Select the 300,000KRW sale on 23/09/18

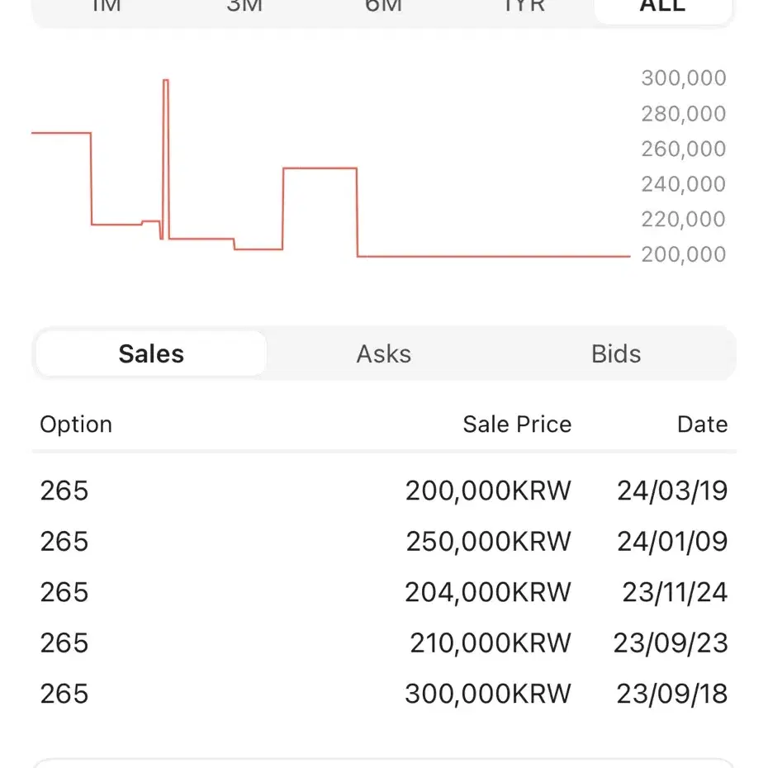[x=384, y=694]
